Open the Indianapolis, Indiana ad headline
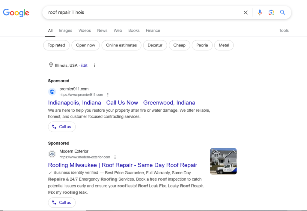 122,103
